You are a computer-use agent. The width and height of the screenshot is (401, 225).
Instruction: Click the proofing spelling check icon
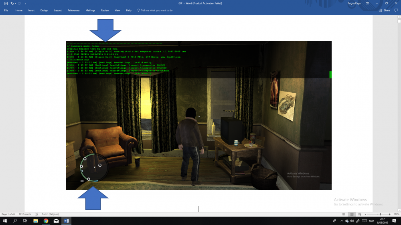click(36, 214)
